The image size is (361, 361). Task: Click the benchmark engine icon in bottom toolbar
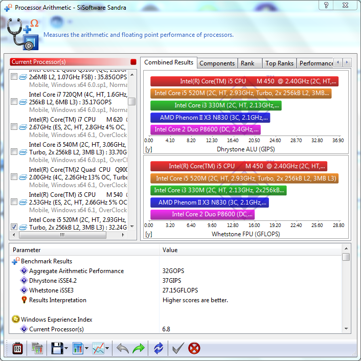[17, 348]
